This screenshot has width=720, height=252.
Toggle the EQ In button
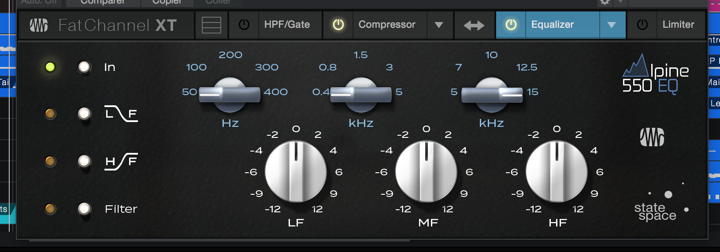click(x=84, y=67)
